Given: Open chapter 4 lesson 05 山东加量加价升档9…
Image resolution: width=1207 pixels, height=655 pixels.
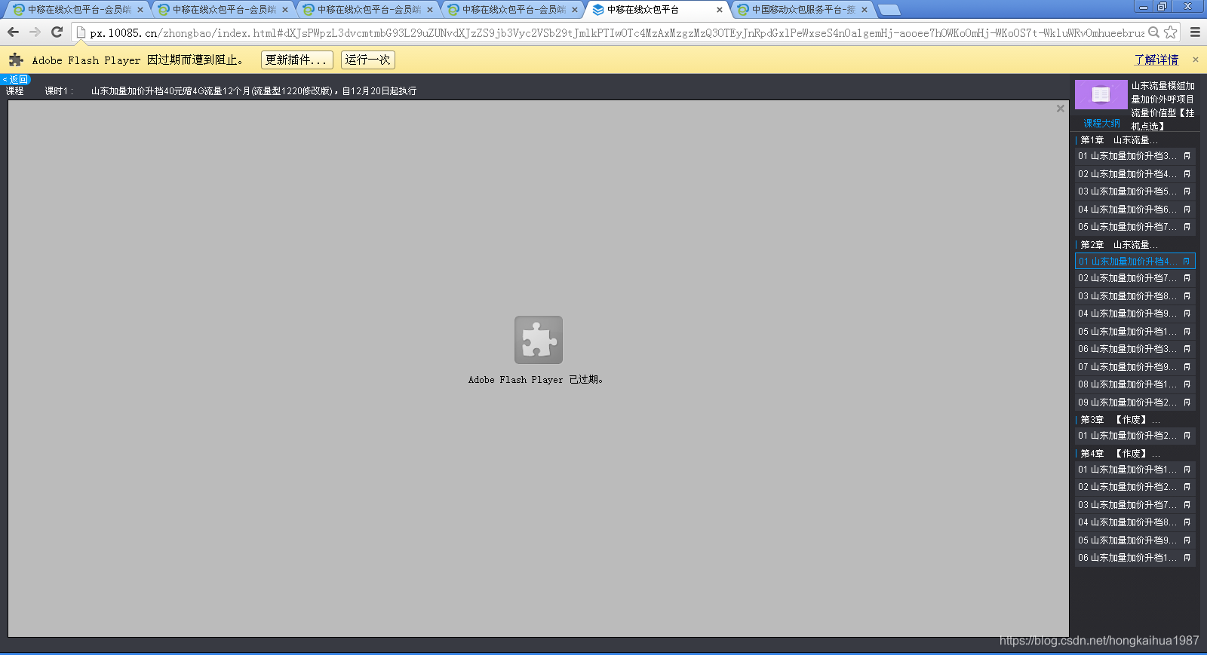Looking at the screenshot, I should tap(1135, 540).
